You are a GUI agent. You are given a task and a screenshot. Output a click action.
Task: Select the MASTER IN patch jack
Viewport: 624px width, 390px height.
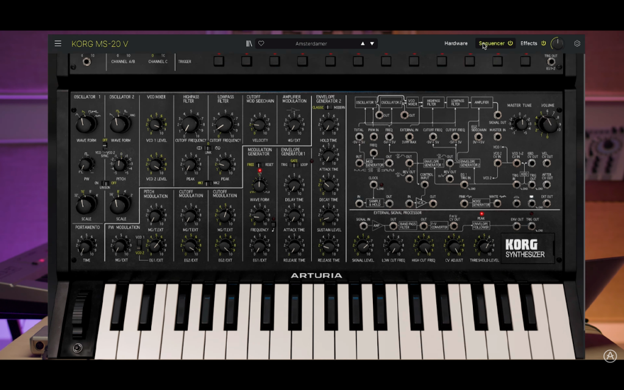497,136
